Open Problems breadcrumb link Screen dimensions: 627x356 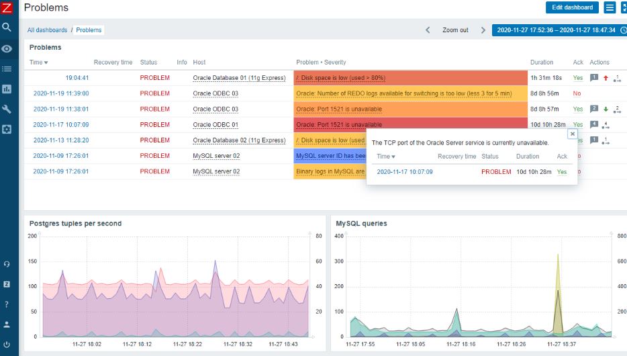click(x=89, y=30)
